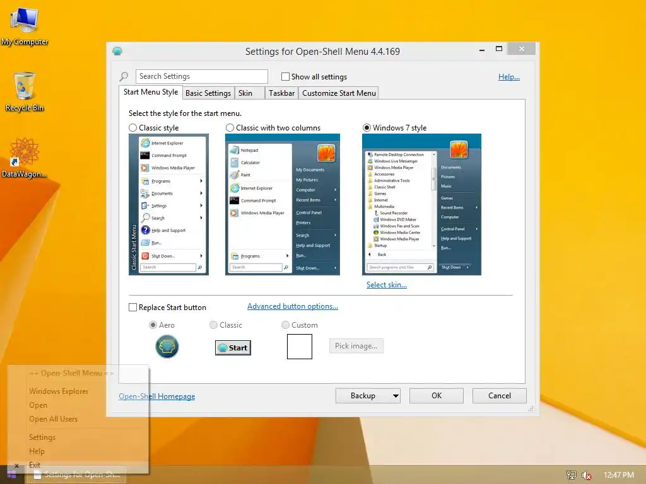
Task: Choose Open All Users in context menu
Action: coord(53,419)
